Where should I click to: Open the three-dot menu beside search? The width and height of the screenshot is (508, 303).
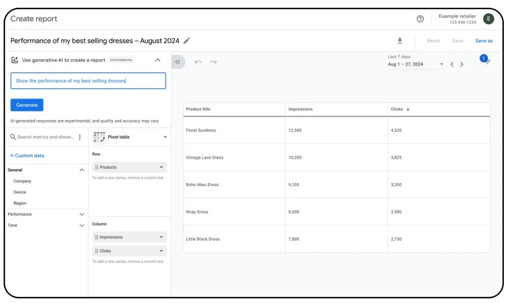pos(80,137)
